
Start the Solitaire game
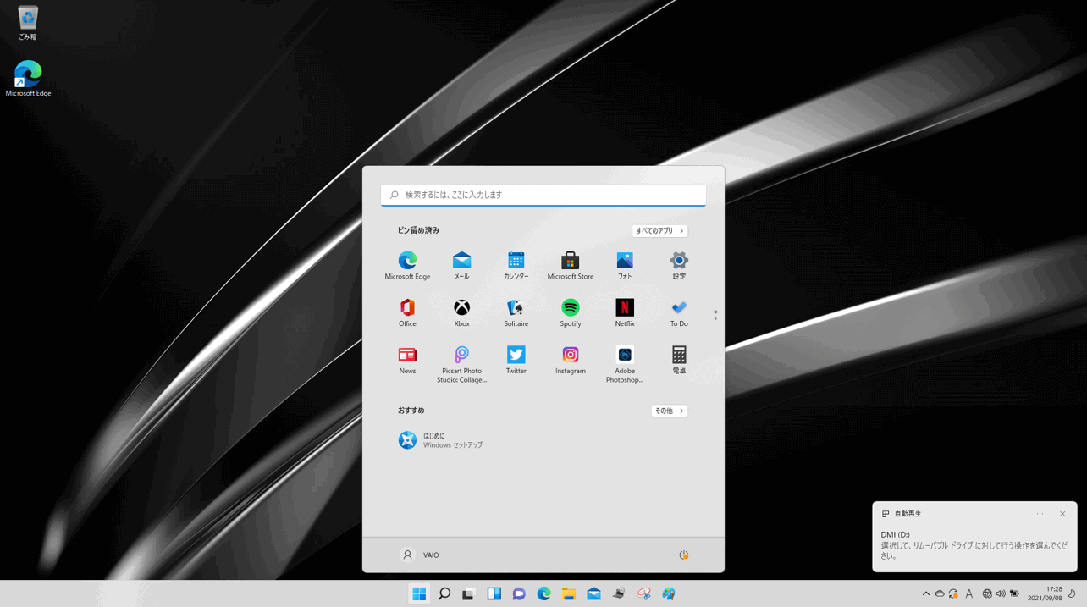coord(516,312)
